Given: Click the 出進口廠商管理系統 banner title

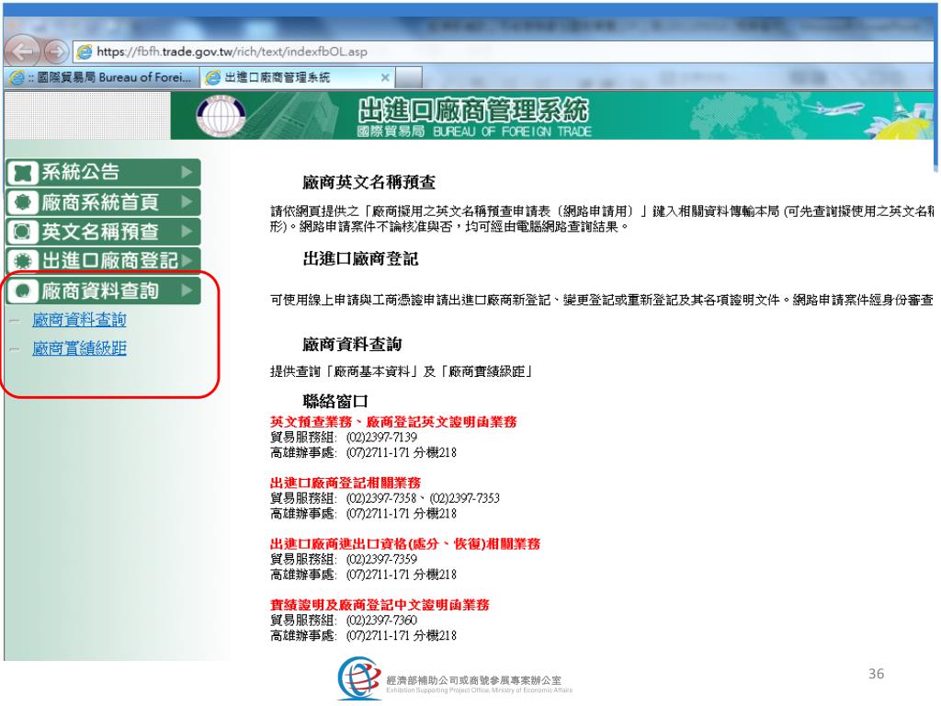Looking at the screenshot, I should pos(473,110).
